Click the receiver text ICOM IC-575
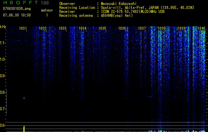Viewport: 208px width, 132px height. point(112,12)
